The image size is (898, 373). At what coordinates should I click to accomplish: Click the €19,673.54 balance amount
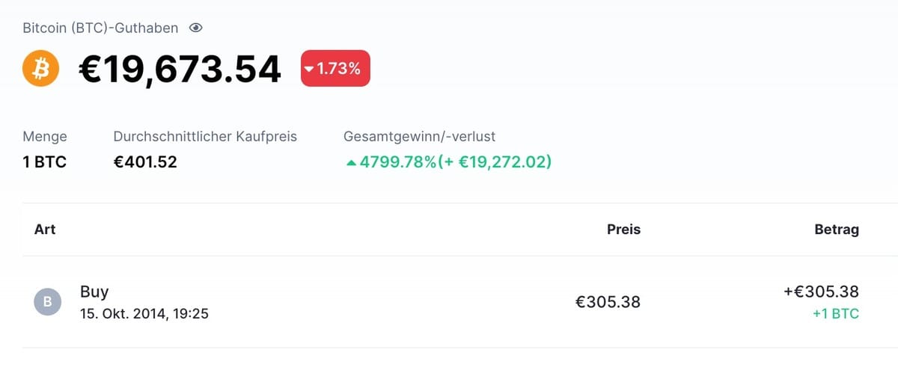[180, 70]
